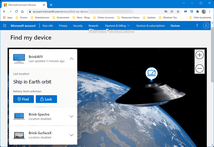Screen dimensions: 214x147
Task: Click the scrollbar up arrow
Action: 212,23
